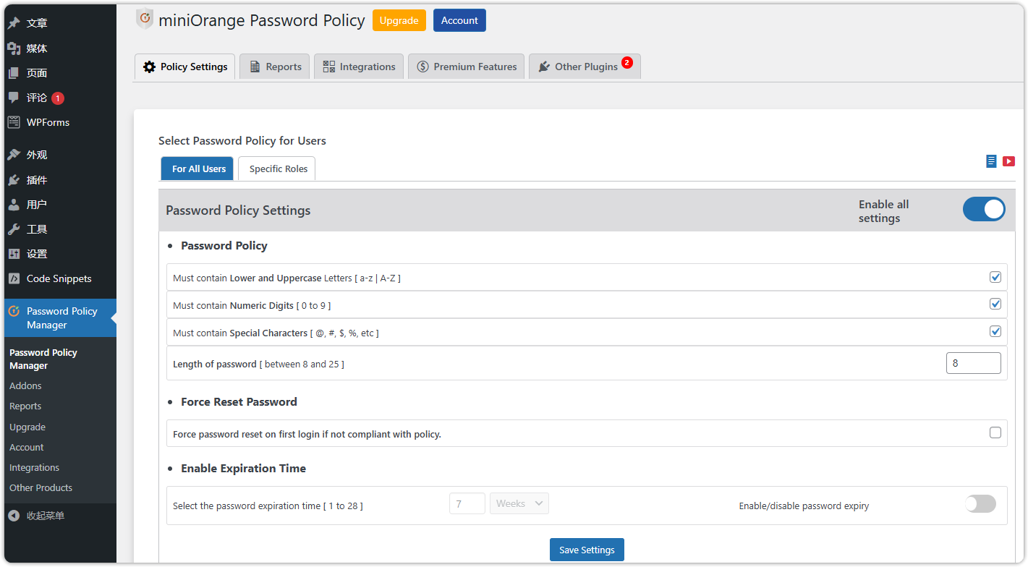Check Force password reset on first login

coord(995,432)
